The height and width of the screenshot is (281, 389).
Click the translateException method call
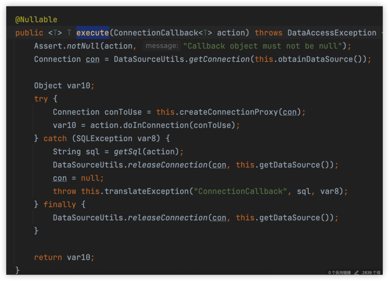147,191
